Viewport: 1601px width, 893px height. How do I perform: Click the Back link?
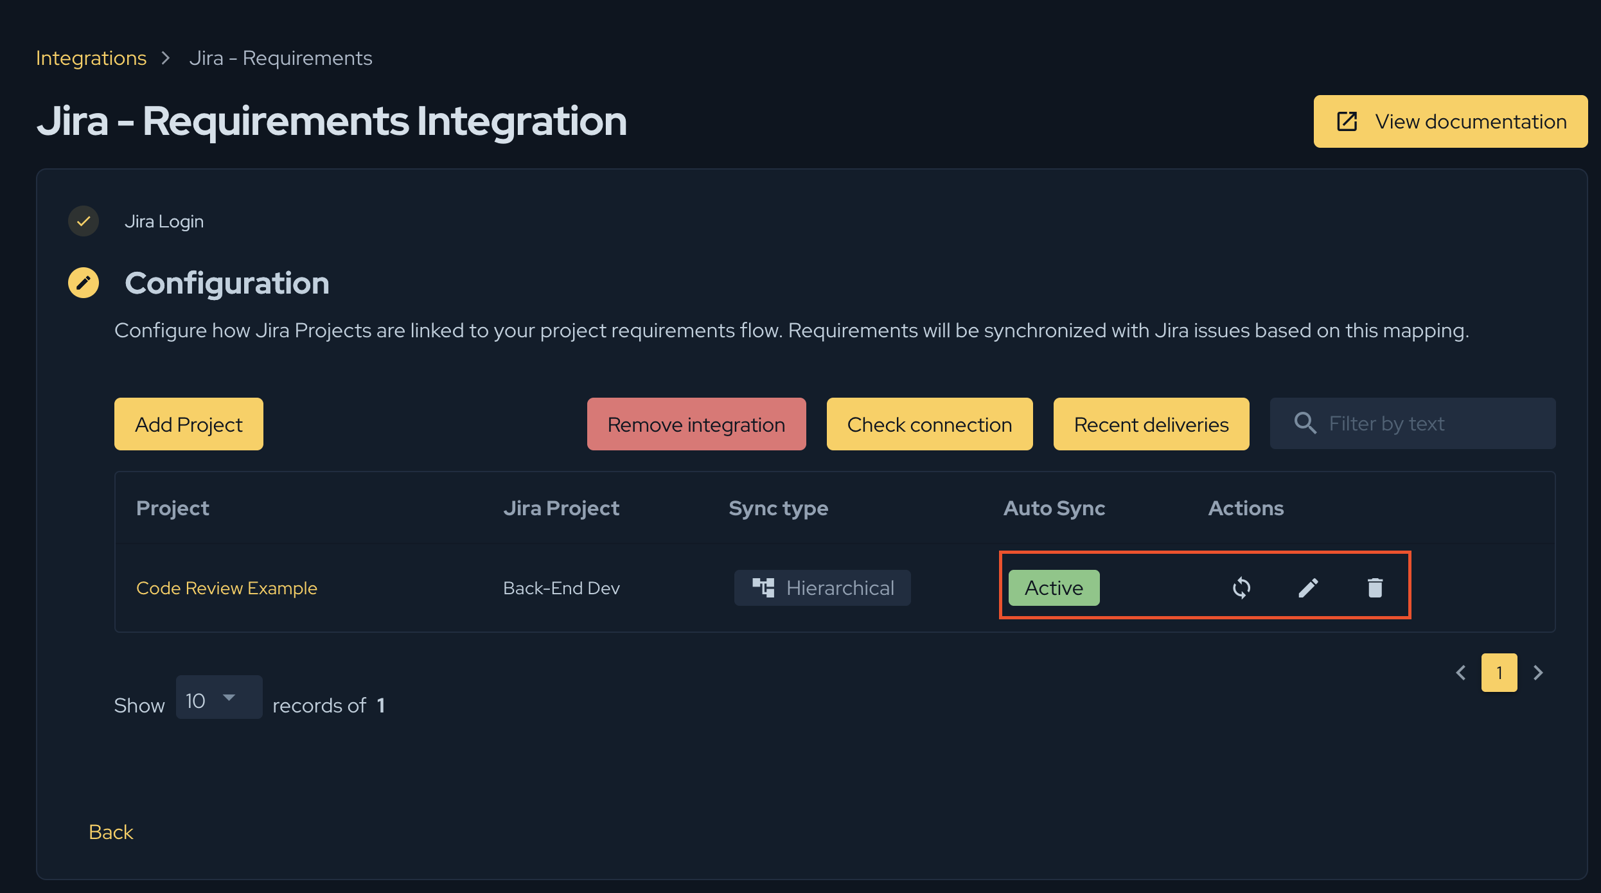pyautogui.click(x=111, y=832)
